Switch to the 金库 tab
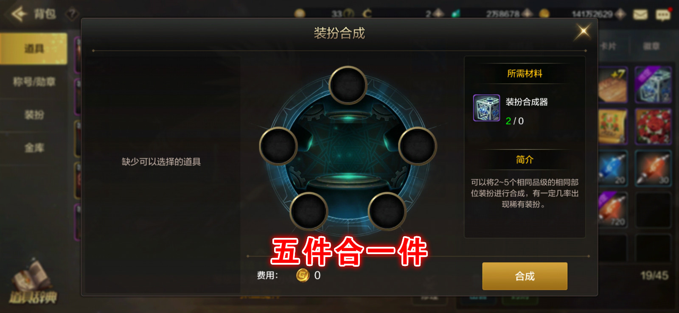Viewport: 679px width, 313px height. point(34,148)
